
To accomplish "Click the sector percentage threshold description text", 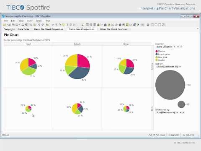I will [27, 40].
